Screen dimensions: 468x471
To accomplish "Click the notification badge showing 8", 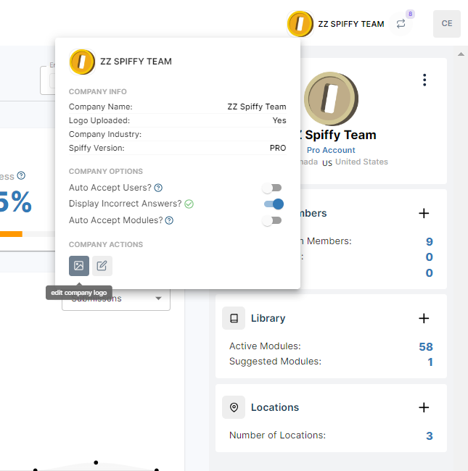I will [x=410, y=14].
